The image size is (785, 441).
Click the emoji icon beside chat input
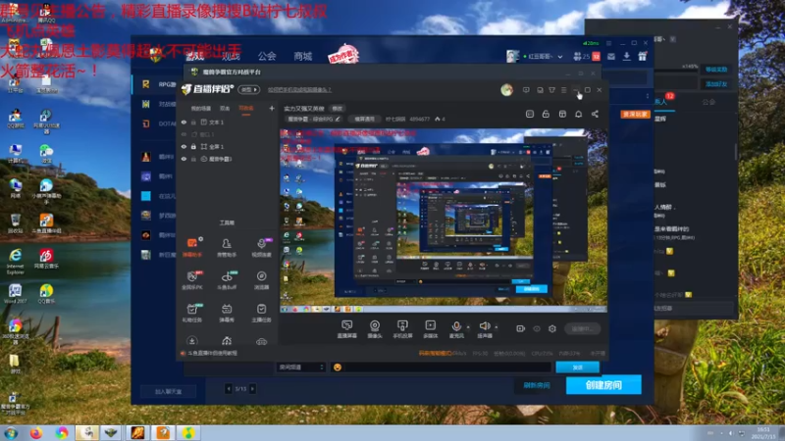(338, 367)
